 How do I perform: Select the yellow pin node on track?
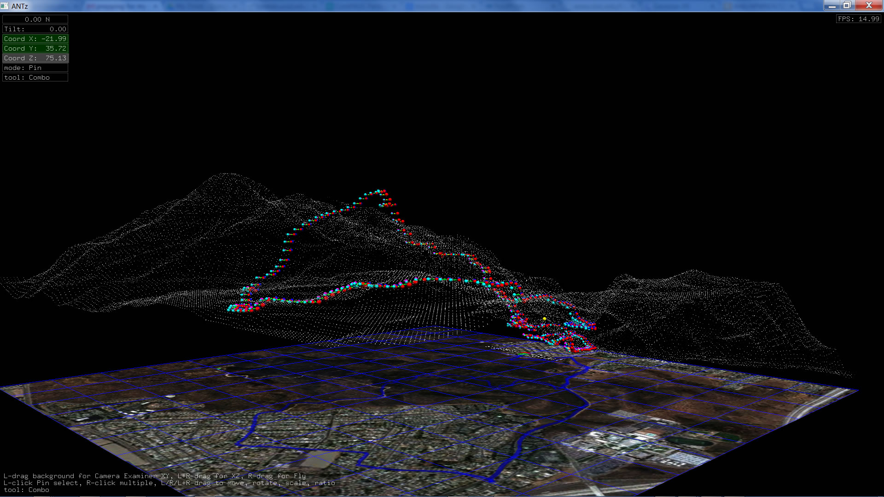coord(544,318)
